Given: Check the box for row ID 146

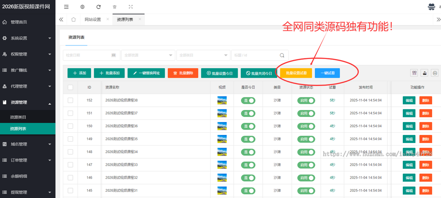Looking at the screenshot, I should click(70, 177).
